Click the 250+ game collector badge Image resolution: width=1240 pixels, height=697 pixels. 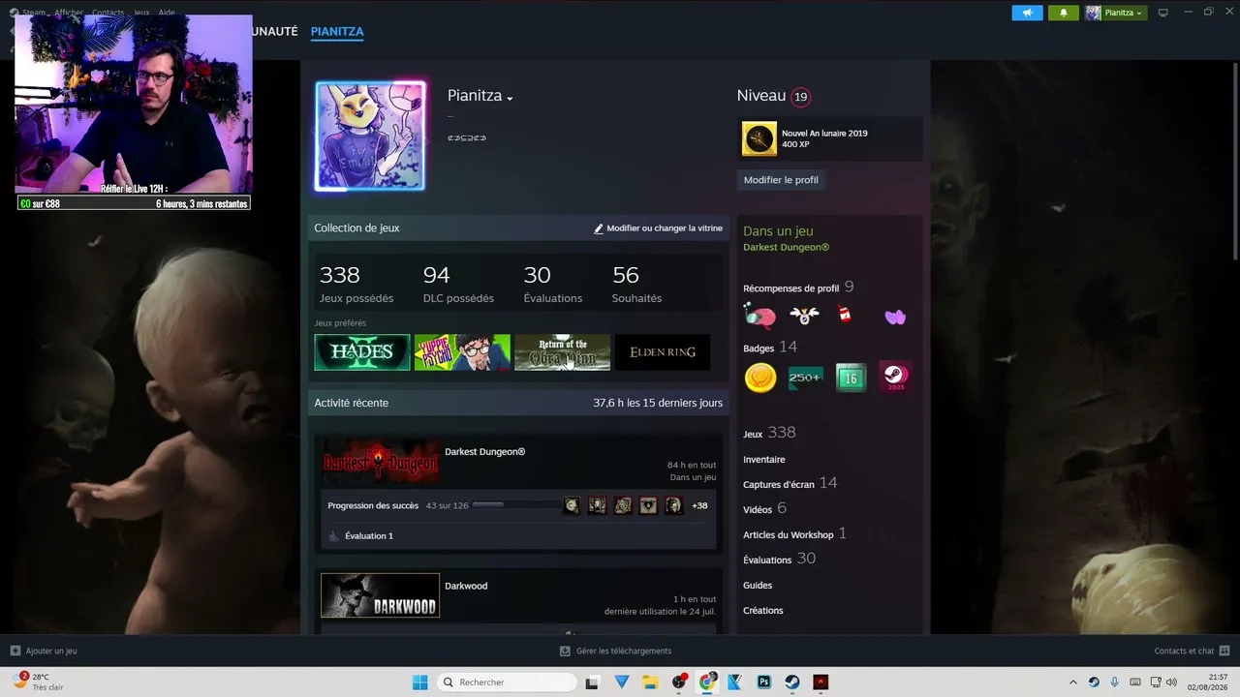coord(805,378)
